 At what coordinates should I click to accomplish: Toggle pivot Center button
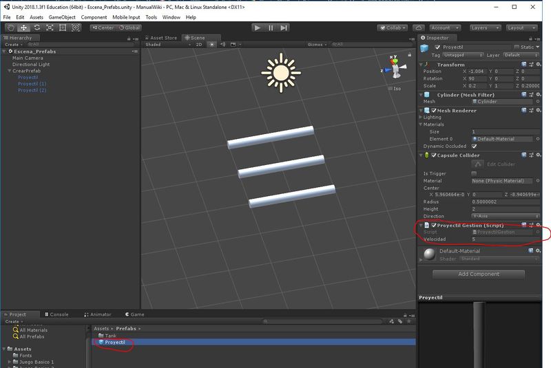point(103,28)
